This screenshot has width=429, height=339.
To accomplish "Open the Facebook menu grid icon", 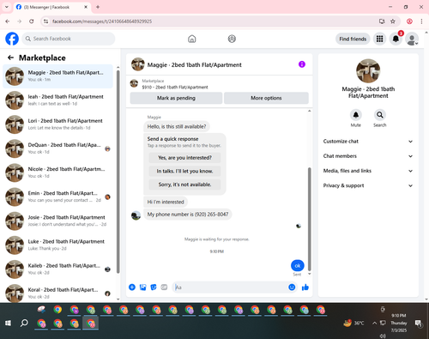I will coord(379,39).
